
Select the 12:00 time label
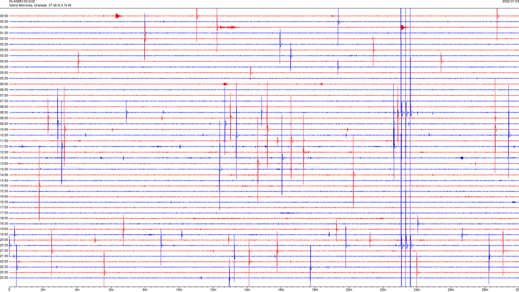coord(4,152)
